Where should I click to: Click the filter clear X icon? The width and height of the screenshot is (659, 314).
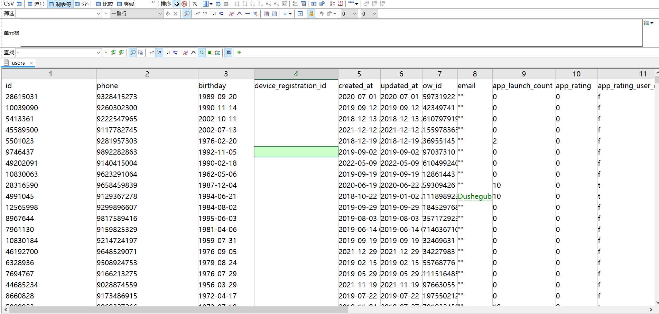tap(175, 13)
